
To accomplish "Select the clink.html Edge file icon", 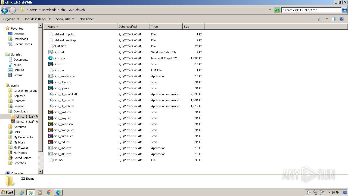I will click(51, 58).
